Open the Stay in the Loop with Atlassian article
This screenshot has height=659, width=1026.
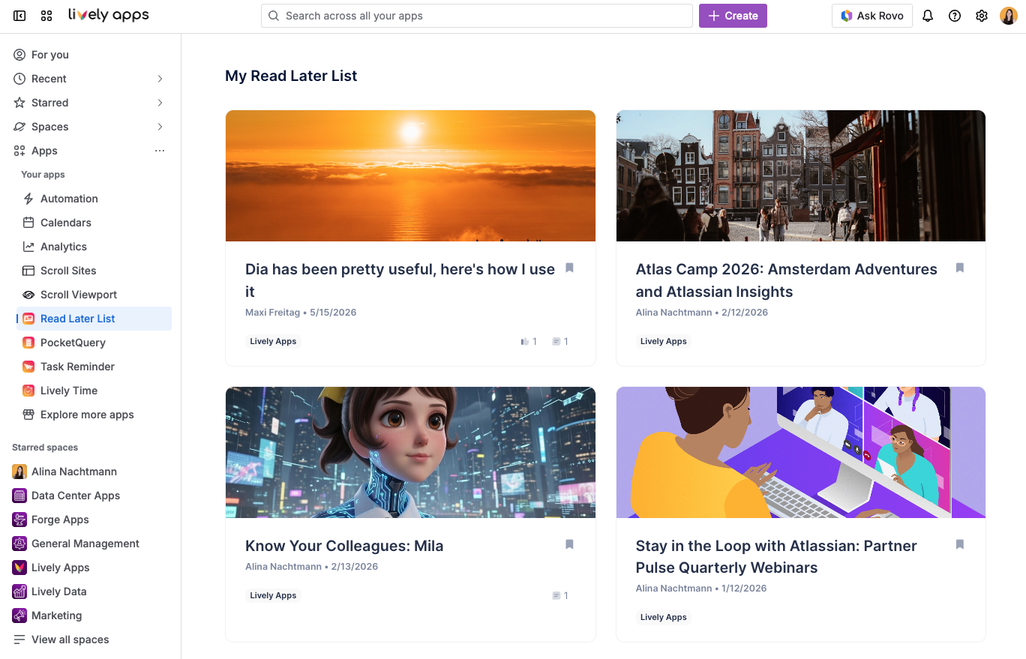[x=776, y=556]
